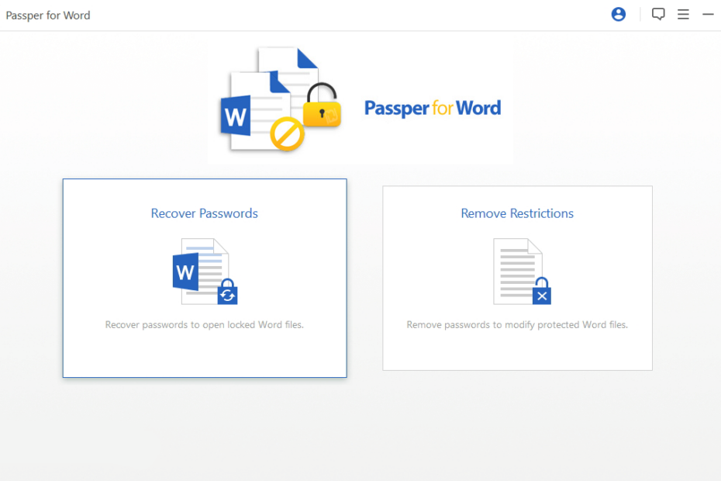Open the hamburger menu
721x481 pixels.
tap(683, 14)
